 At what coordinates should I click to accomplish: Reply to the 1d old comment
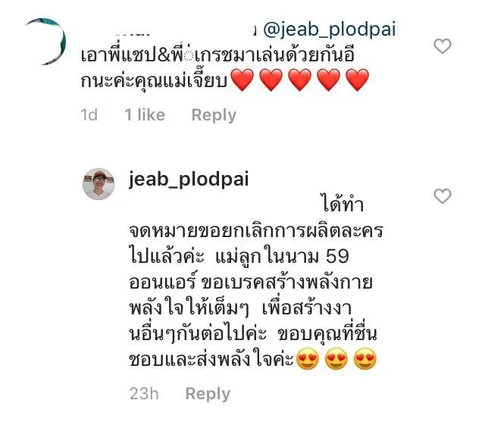click(x=214, y=115)
